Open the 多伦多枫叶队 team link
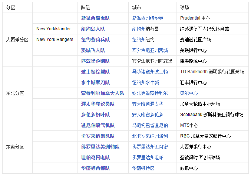Screen dimensions: 251x177 click(x=95, y=115)
